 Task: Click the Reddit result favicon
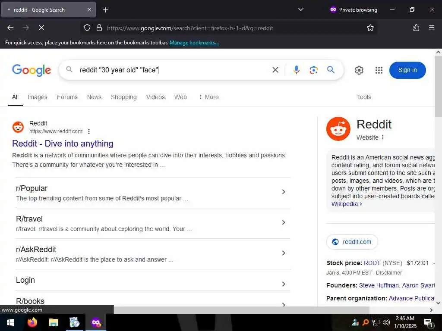(18, 127)
